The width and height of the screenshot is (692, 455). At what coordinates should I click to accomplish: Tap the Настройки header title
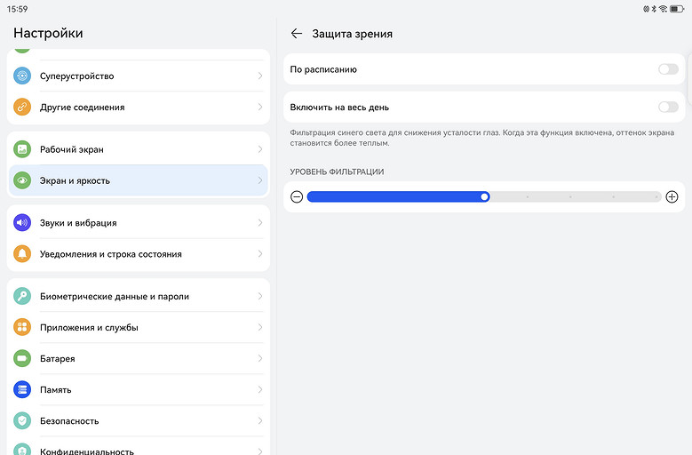[x=48, y=33]
